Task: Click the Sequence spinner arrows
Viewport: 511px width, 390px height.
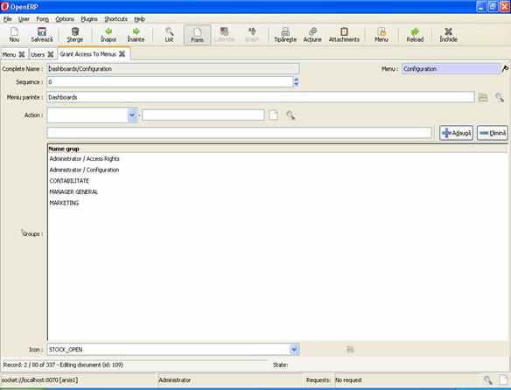Action: pos(296,82)
